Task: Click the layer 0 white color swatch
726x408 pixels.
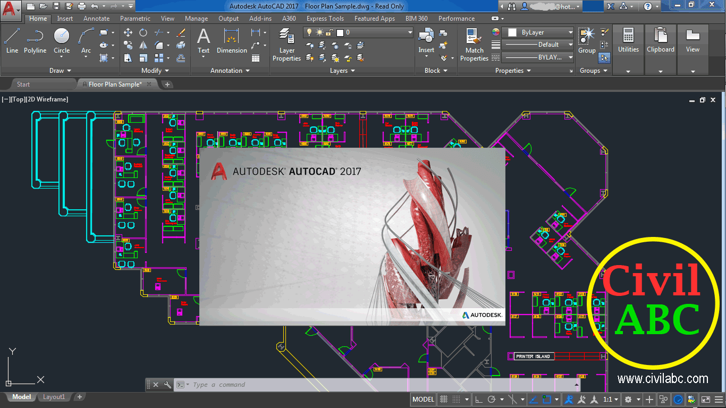Action: [340, 32]
